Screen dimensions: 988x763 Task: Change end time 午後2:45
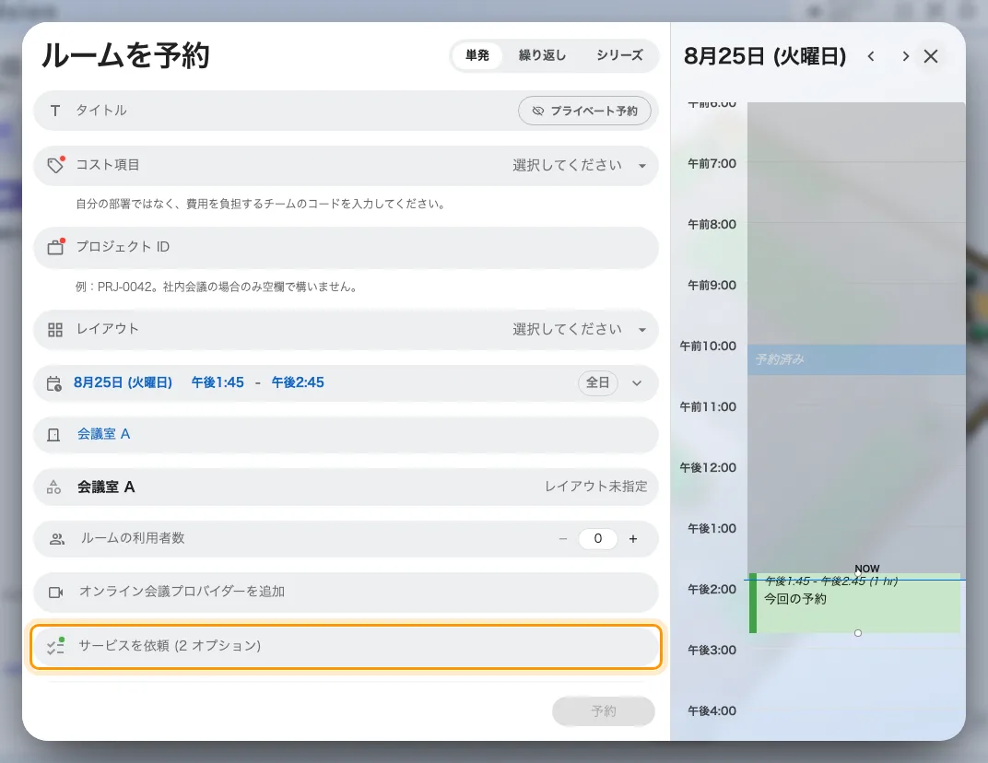coord(298,382)
